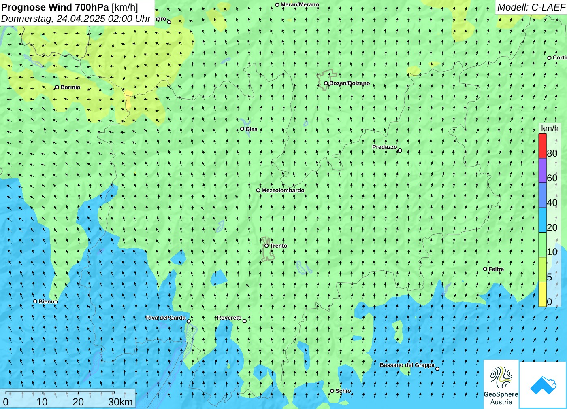Click the Bassano del Grappa marker
This screenshot has height=409, width=567.
click(437, 369)
